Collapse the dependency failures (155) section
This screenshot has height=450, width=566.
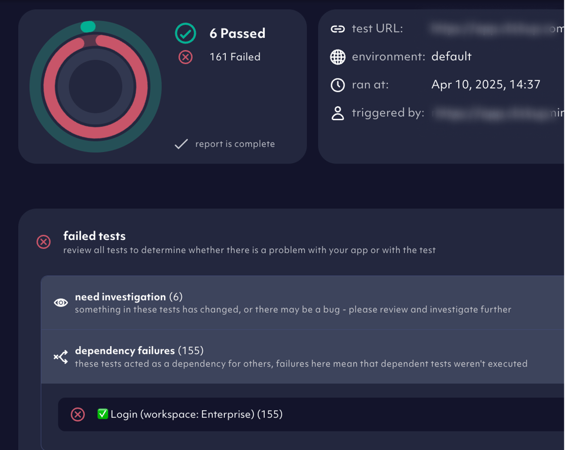[x=303, y=357]
